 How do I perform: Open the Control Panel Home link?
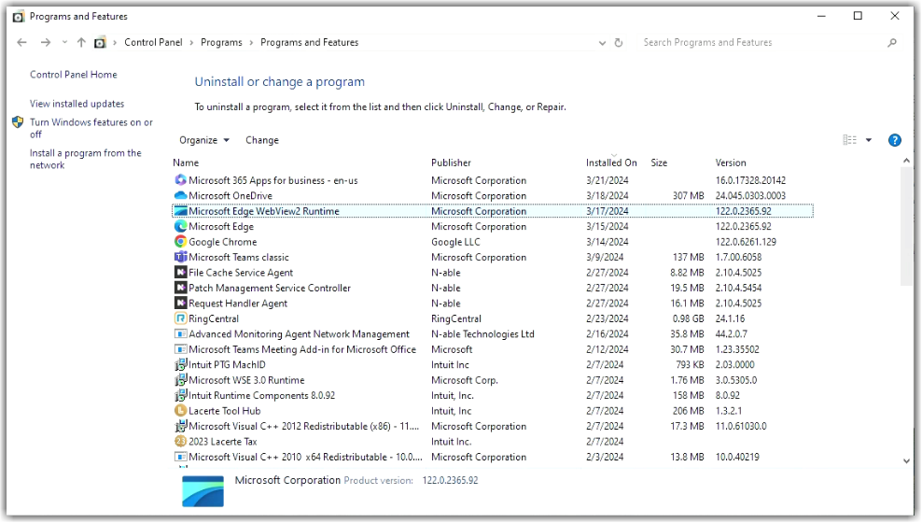[74, 75]
